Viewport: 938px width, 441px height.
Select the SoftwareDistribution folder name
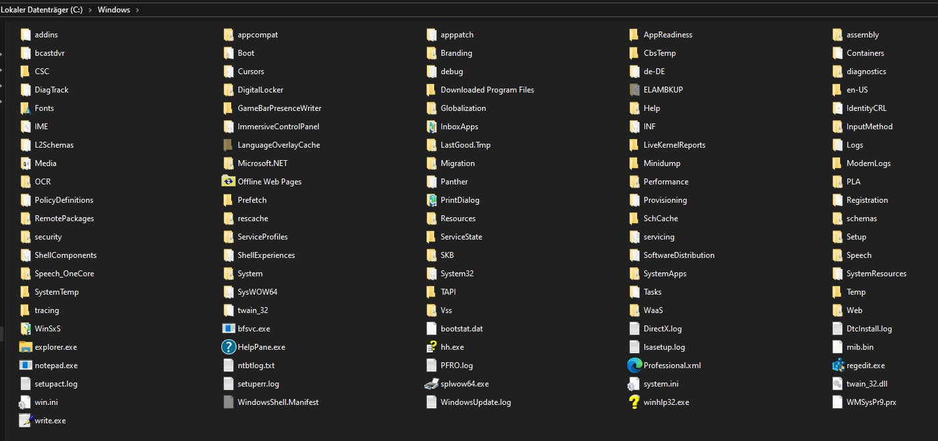679,255
